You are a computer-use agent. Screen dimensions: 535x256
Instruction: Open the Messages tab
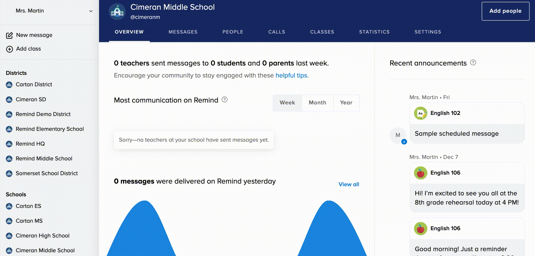(183, 32)
